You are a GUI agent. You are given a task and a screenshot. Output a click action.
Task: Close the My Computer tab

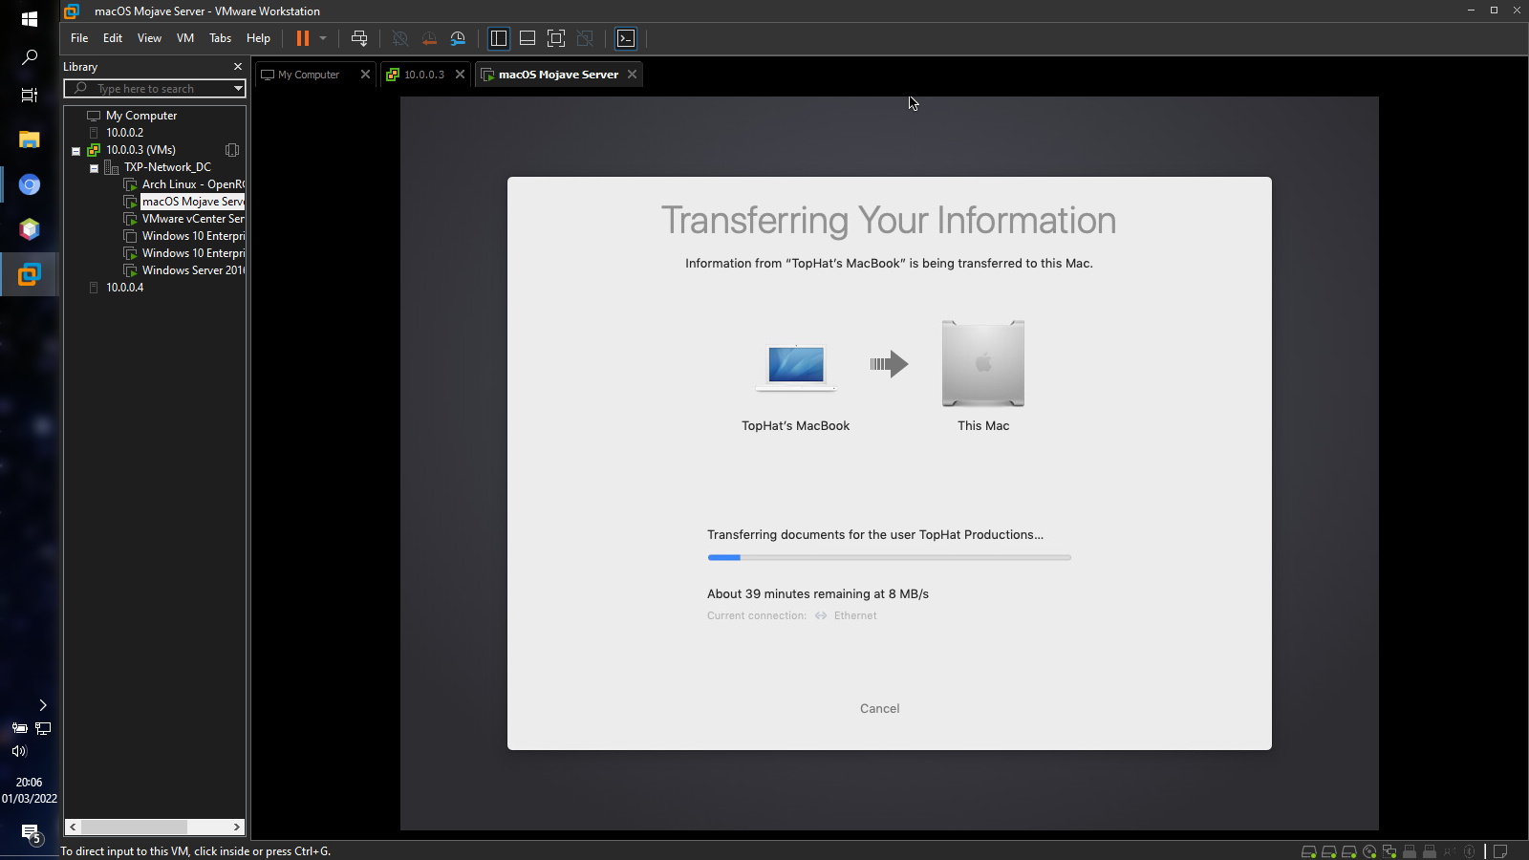point(365,75)
